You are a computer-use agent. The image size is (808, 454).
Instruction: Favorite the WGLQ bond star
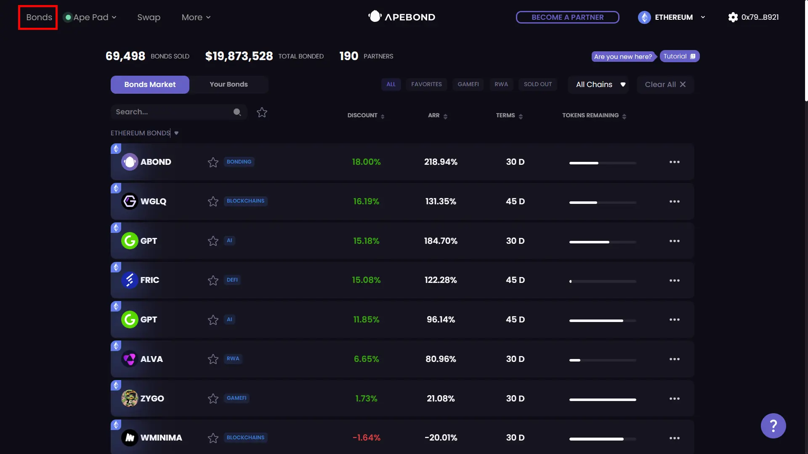click(x=213, y=201)
